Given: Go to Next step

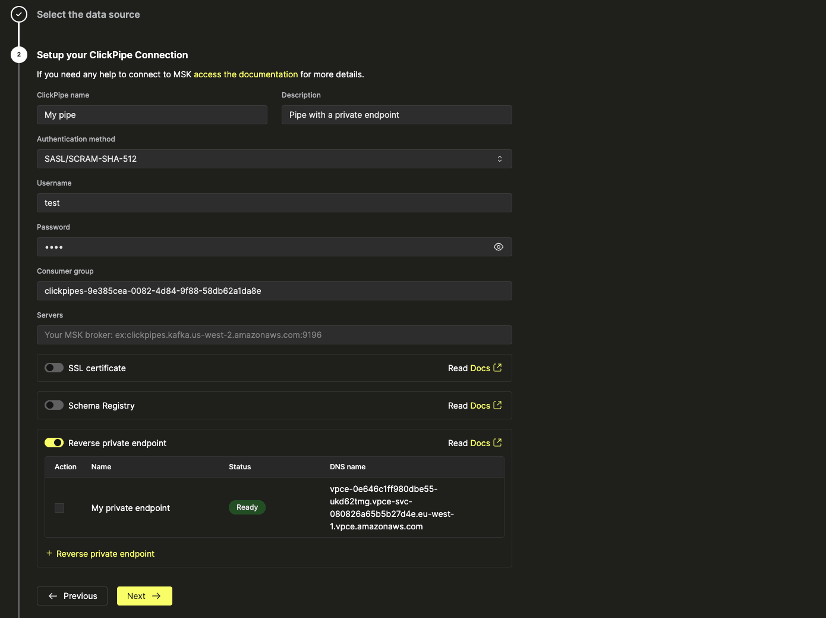Looking at the screenshot, I should click(x=144, y=596).
